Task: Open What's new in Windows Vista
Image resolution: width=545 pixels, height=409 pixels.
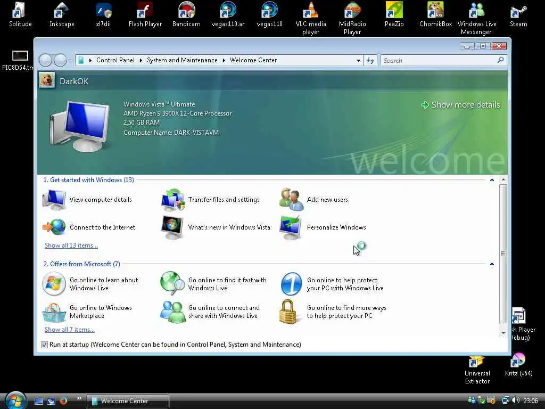Action: (x=216, y=227)
